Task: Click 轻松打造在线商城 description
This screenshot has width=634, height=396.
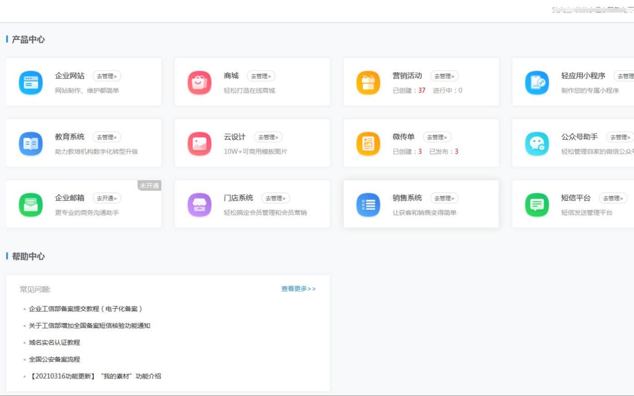Action: [249, 91]
